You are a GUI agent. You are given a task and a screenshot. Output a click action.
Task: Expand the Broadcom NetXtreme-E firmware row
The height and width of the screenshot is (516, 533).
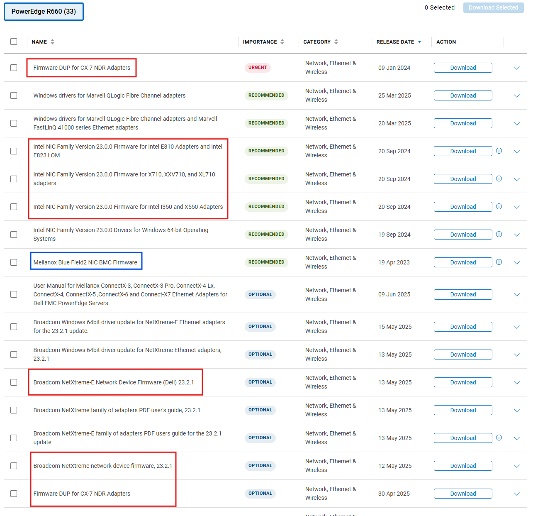point(517,382)
